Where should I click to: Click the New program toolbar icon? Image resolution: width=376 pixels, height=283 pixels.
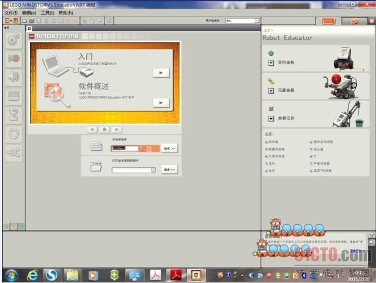click(24, 21)
